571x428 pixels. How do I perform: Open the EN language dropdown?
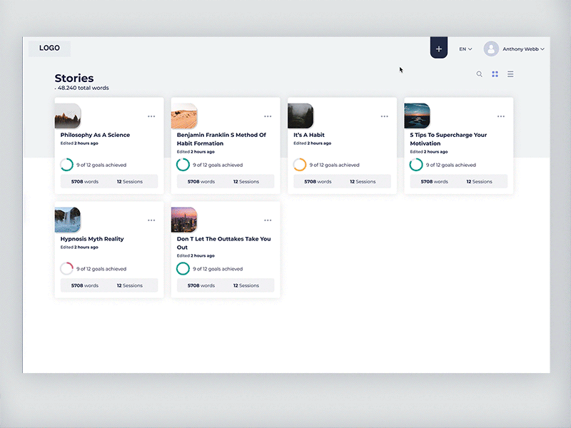464,49
